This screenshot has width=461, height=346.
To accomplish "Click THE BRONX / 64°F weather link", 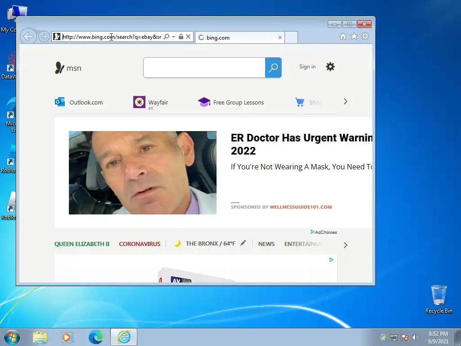I will coord(211,244).
